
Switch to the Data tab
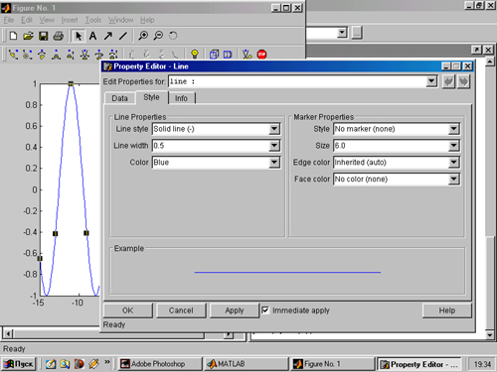coord(119,98)
